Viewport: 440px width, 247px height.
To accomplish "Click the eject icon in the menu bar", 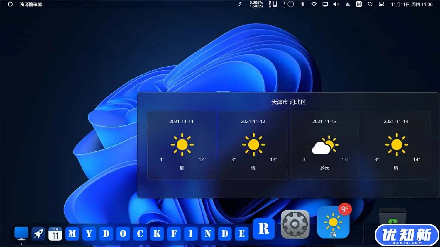I will coord(348,4).
